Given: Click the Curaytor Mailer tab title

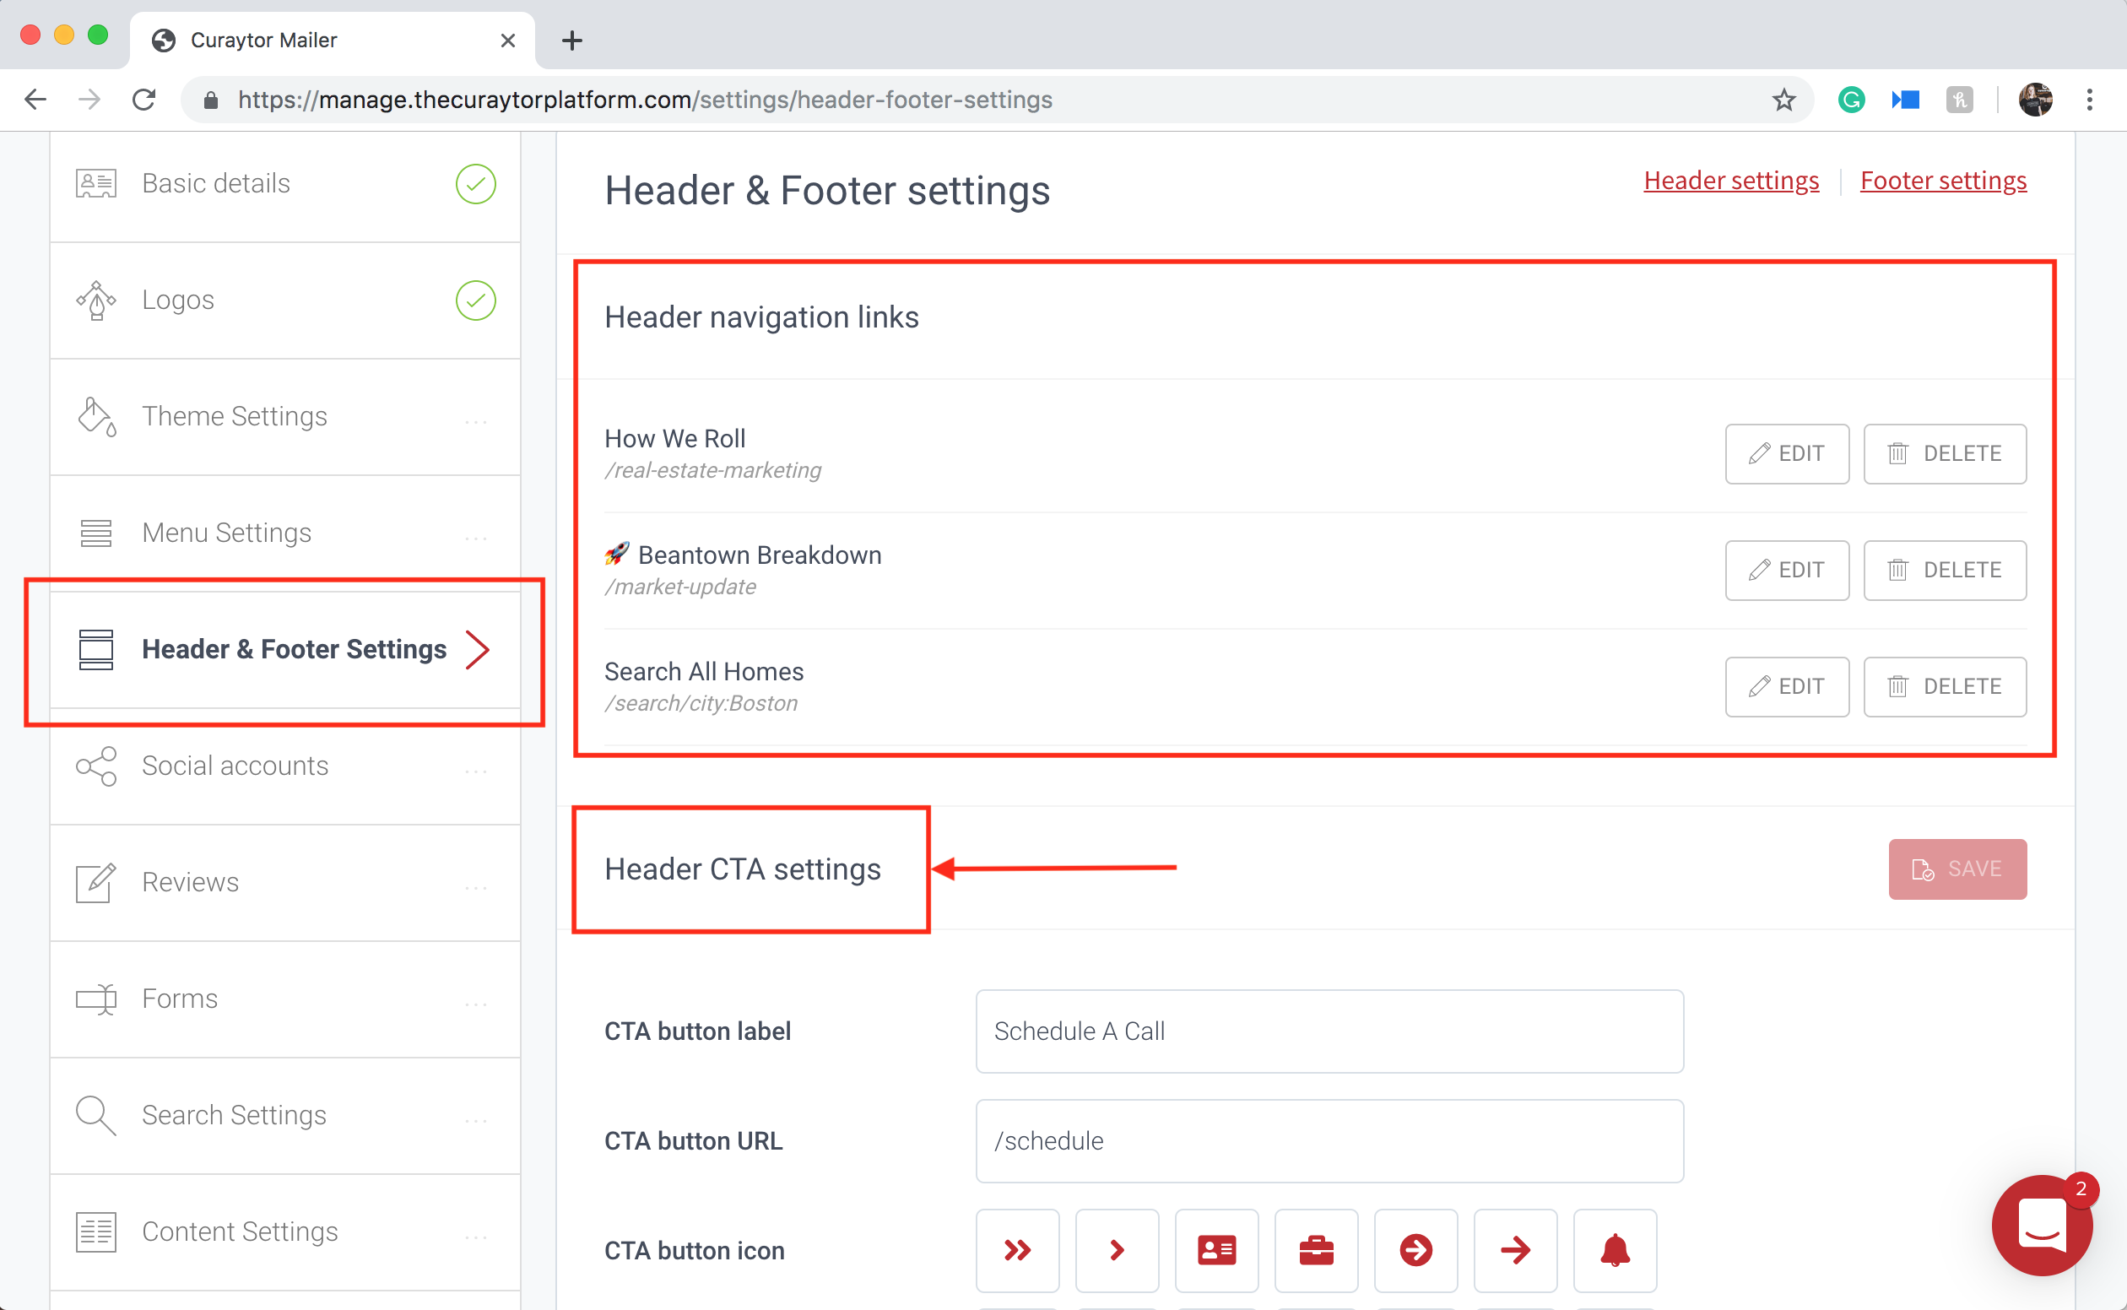Looking at the screenshot, I should [x=263, y=40].
